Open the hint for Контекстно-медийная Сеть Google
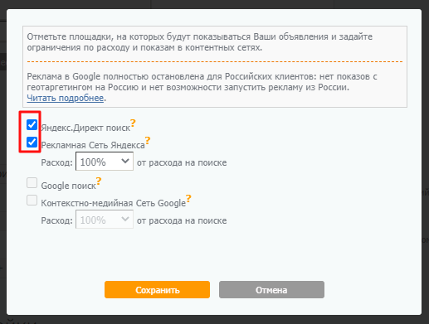Image resolution: width=429 pixels, height=324 pixels. click(188, 198)
